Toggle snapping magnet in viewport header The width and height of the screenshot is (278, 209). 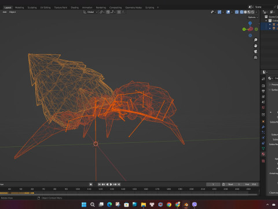[x=108, y=12]
